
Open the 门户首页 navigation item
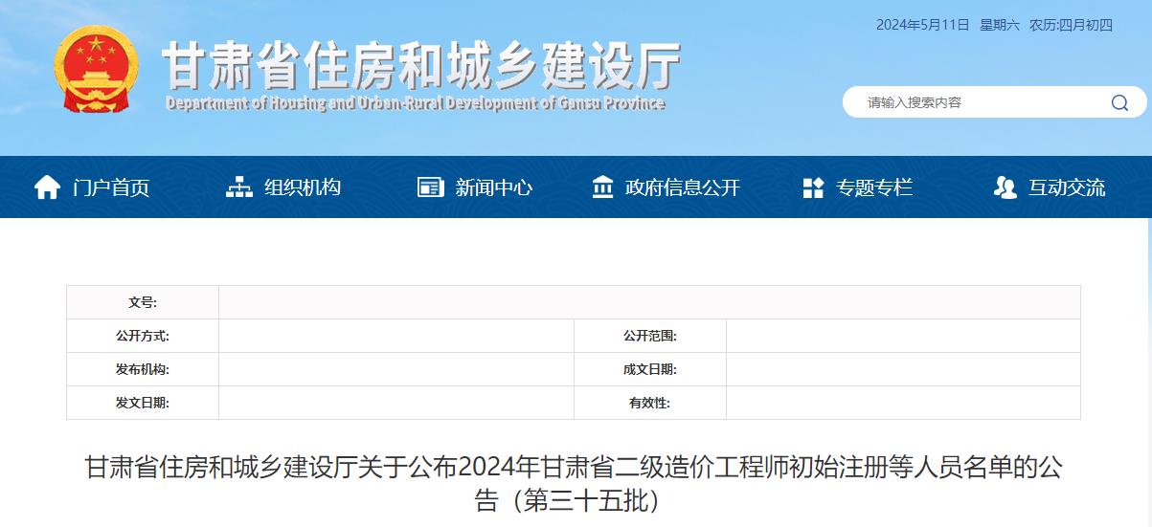coord(111,187)
